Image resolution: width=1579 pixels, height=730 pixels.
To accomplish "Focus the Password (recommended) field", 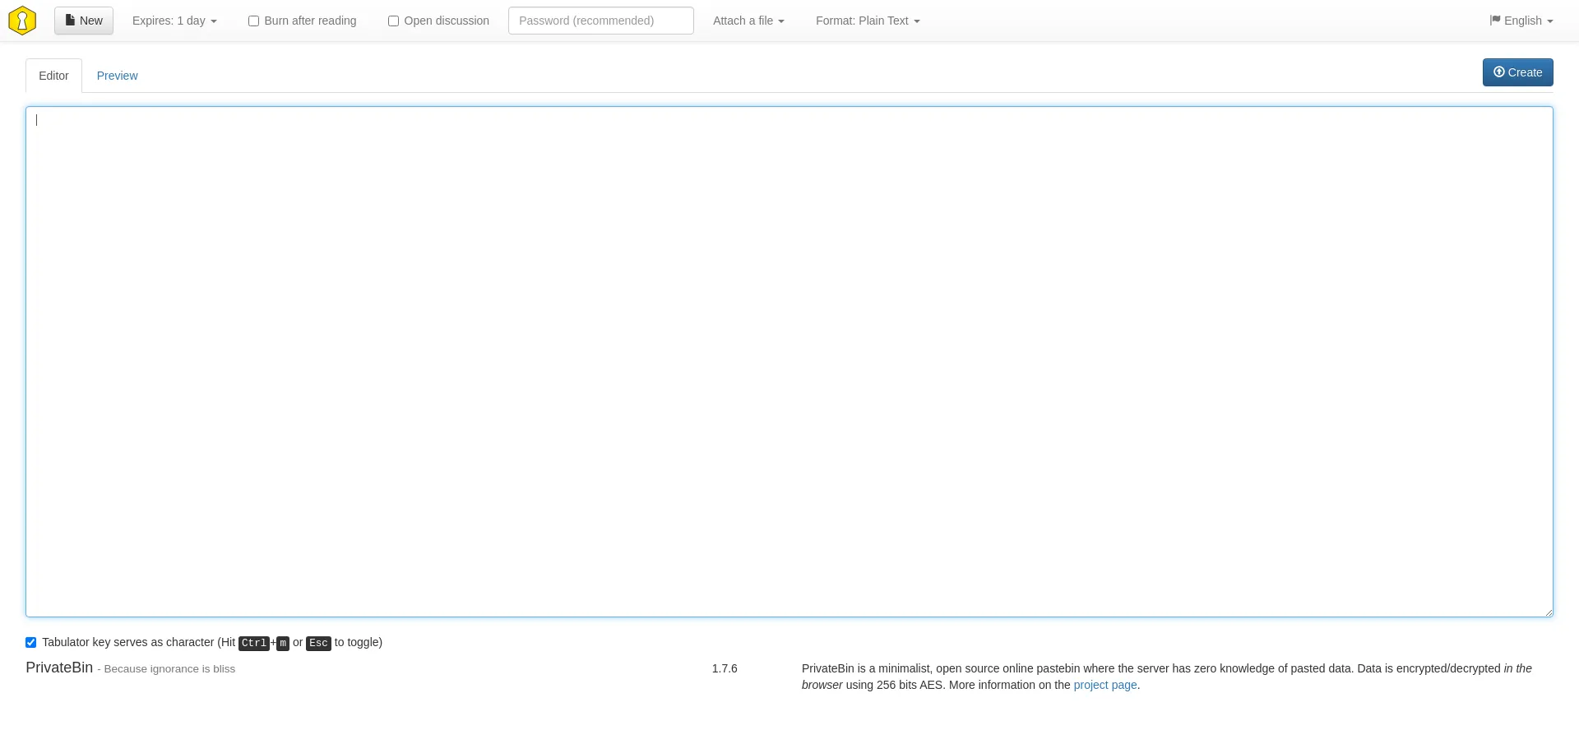I will point(601,21).
